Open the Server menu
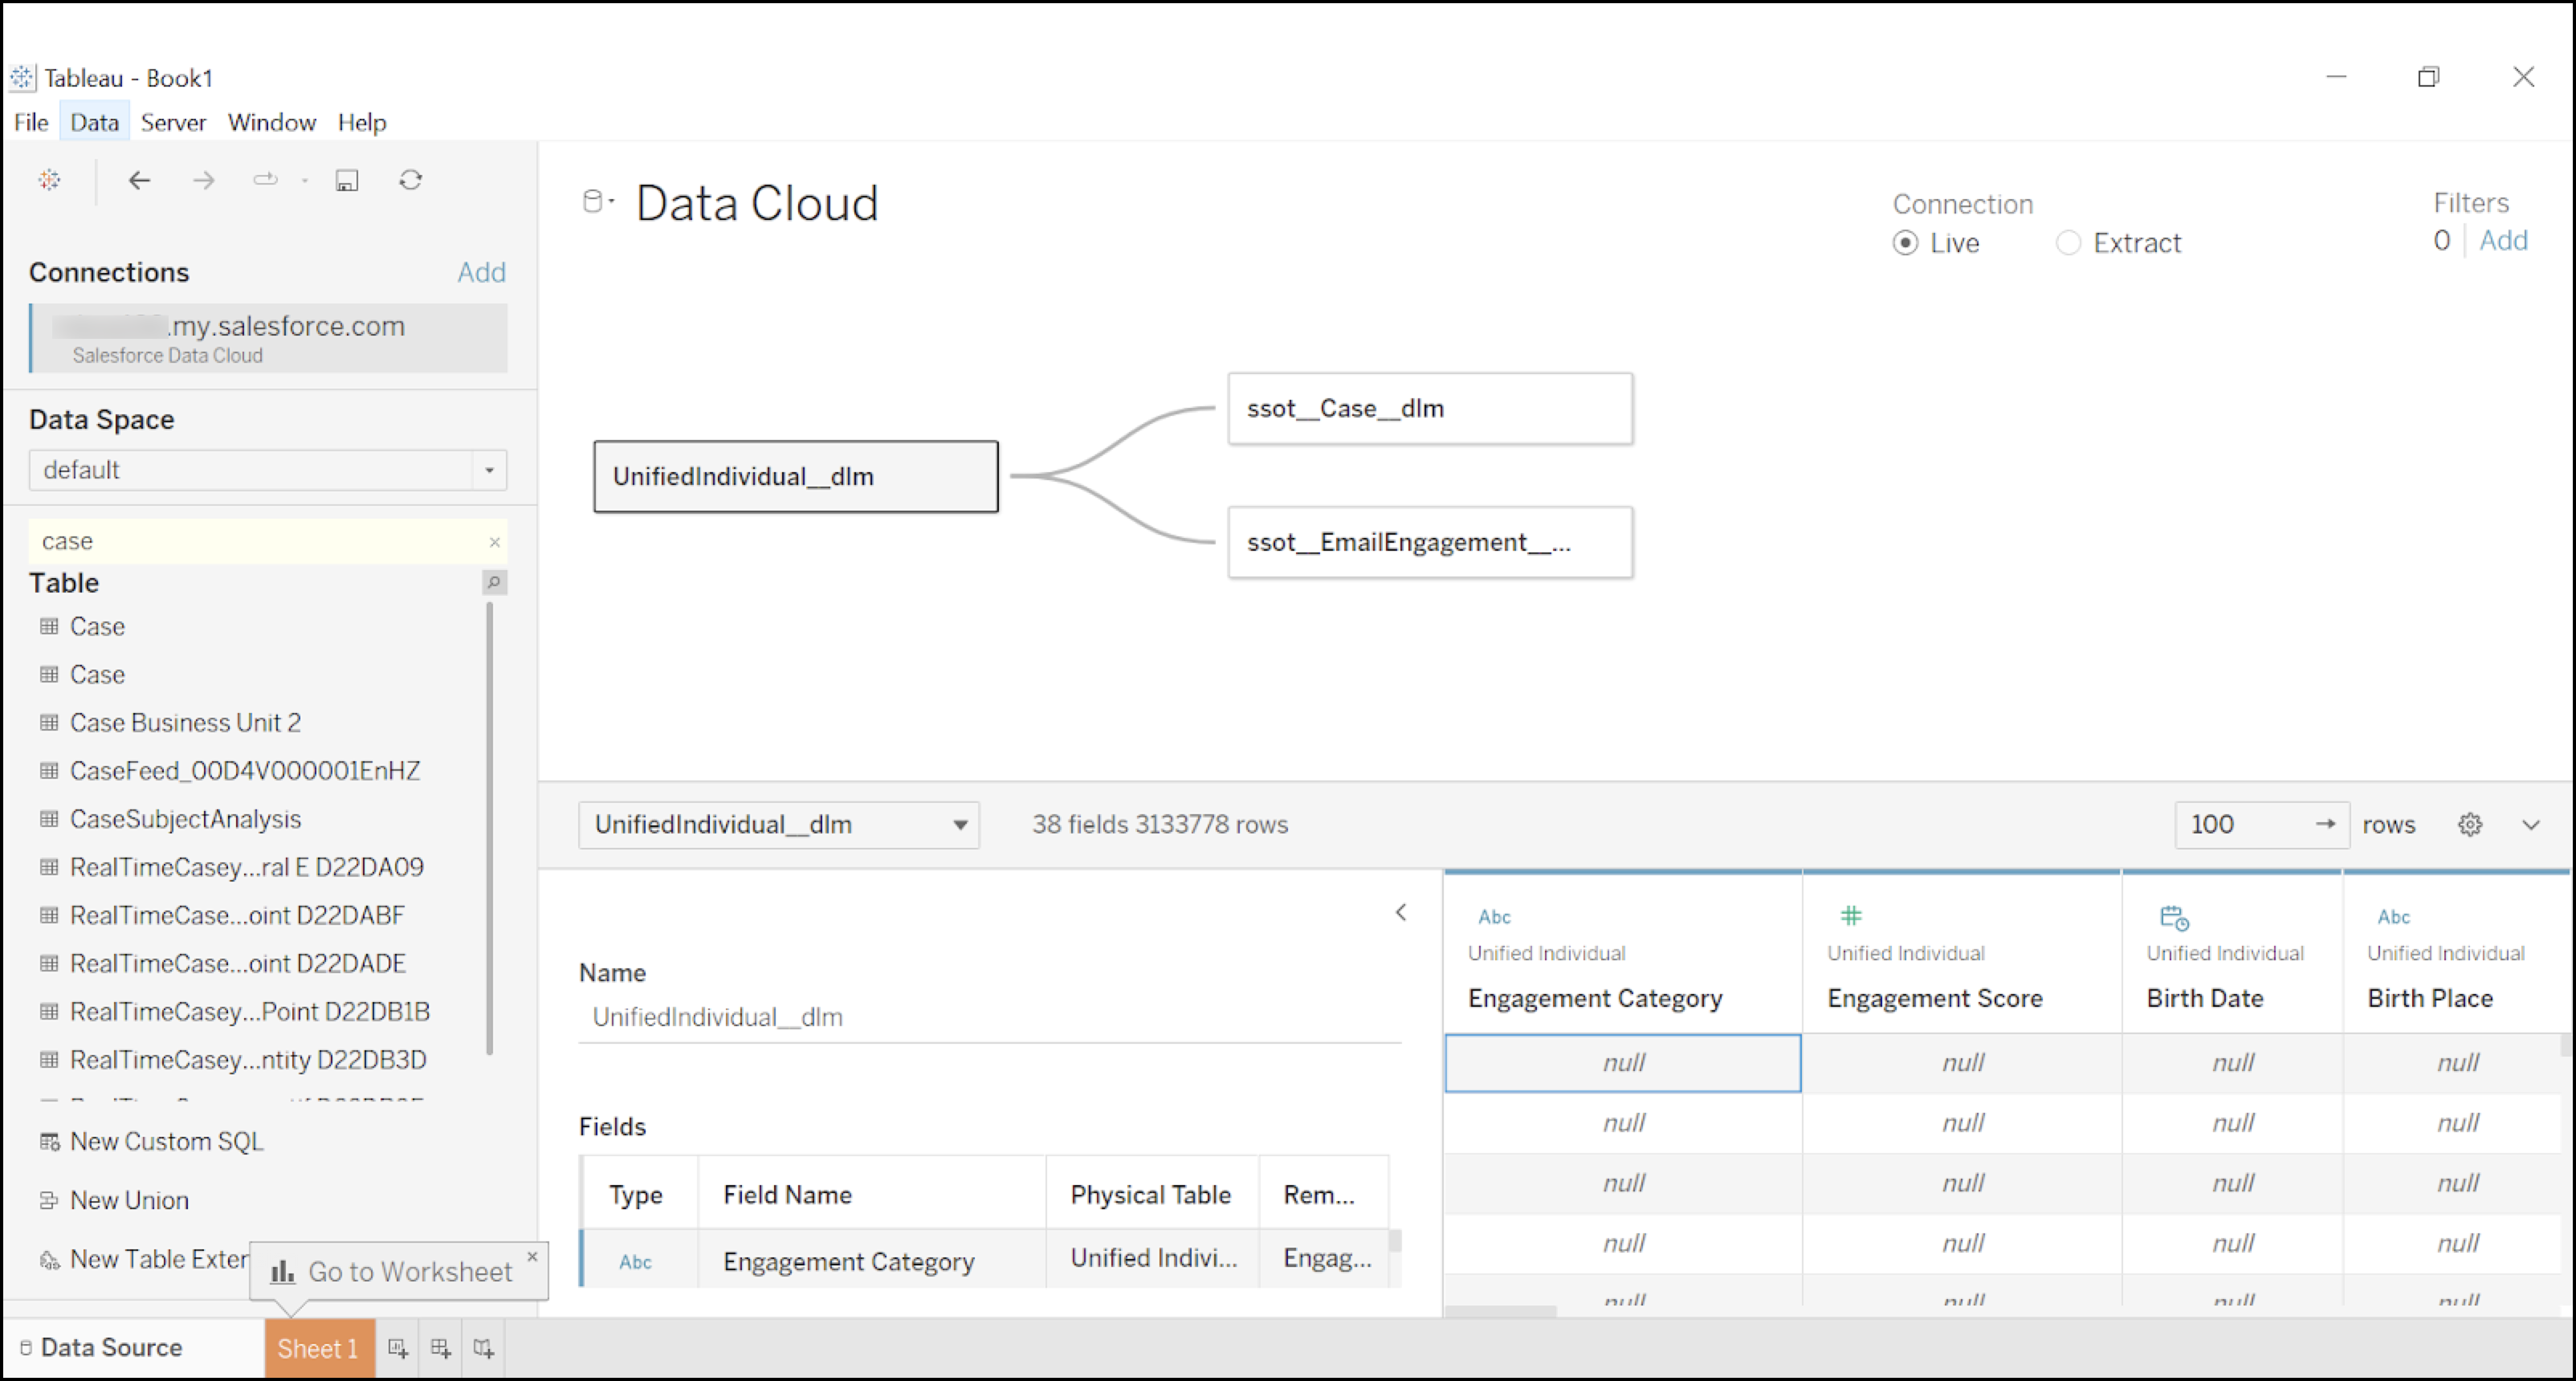Viewport: 2576px width, 1381px height. 172,122
